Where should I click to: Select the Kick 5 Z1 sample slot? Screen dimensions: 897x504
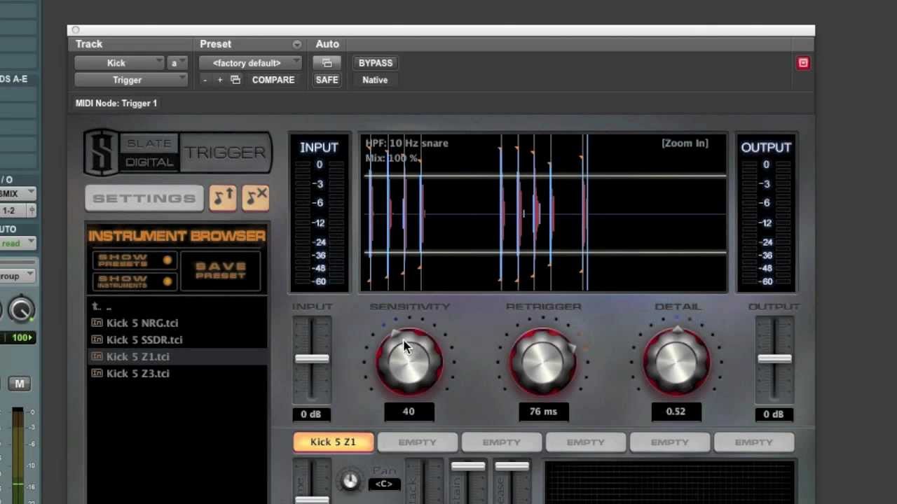pyautogui.click(x=334, y=442)
